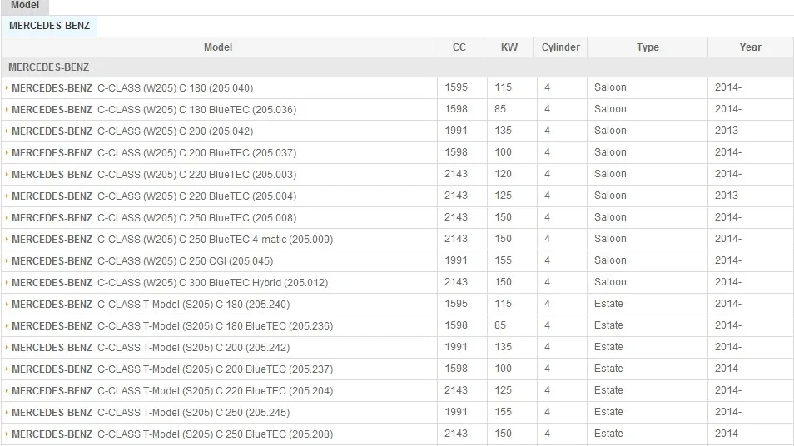Select model text C 200 BlueTEC (205.037)
The height and width of the screenshot is (446, 794).
coord(237,153)
